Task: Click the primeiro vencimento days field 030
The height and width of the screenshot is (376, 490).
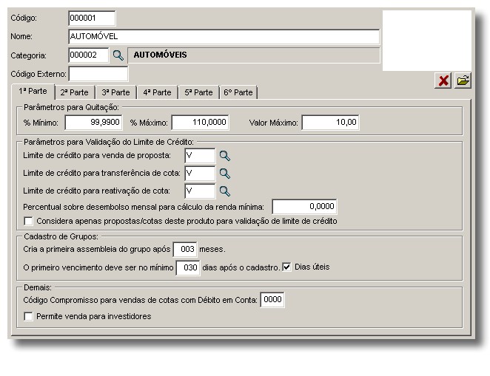Action: point(188,268)
